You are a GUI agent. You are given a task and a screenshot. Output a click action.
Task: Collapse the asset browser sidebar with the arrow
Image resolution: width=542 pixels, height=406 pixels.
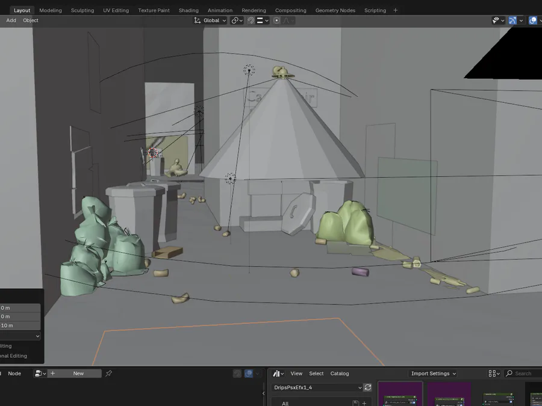(x=263, y=393)
